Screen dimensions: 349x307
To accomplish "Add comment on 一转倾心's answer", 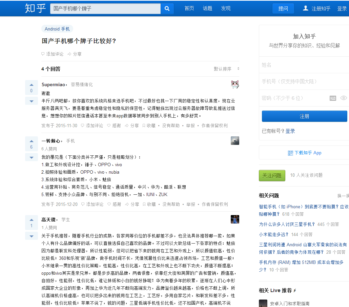I will 93,204.
